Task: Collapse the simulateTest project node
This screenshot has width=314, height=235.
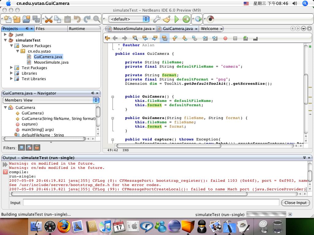Action: (x=6, y=40)
